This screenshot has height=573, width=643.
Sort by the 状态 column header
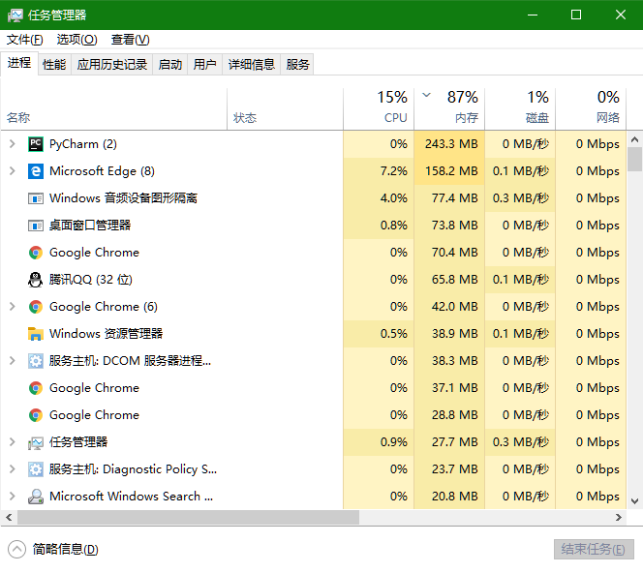(x=285, y=108)
